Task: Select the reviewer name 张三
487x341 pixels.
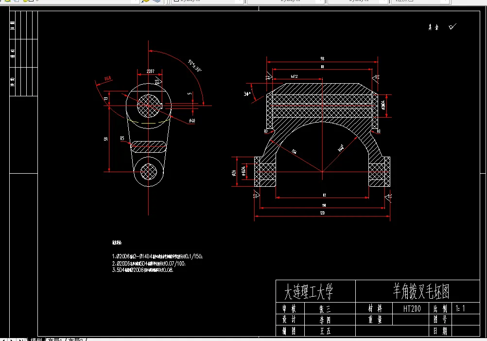Action: point(325,309)
